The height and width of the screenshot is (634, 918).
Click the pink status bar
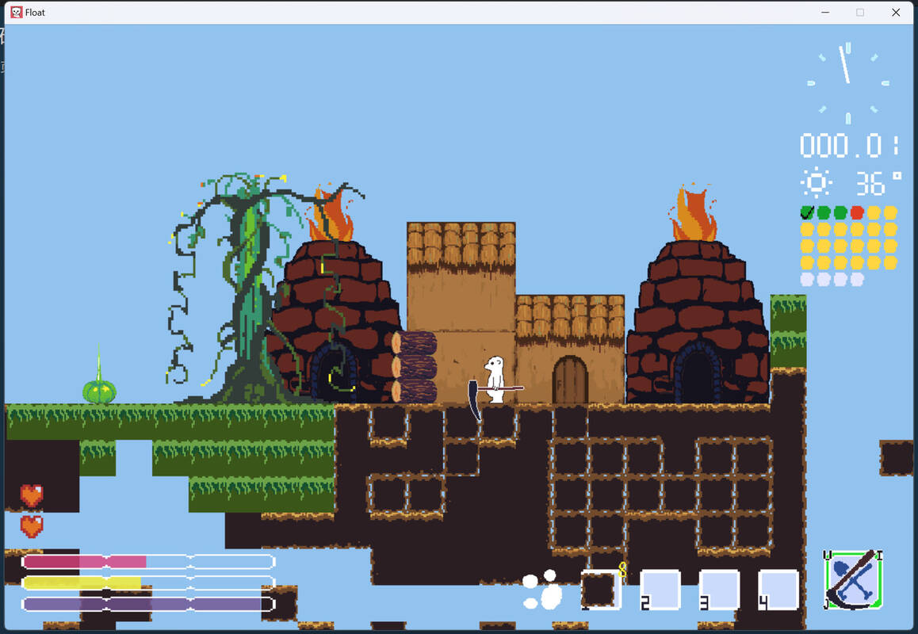pos(148,562)
